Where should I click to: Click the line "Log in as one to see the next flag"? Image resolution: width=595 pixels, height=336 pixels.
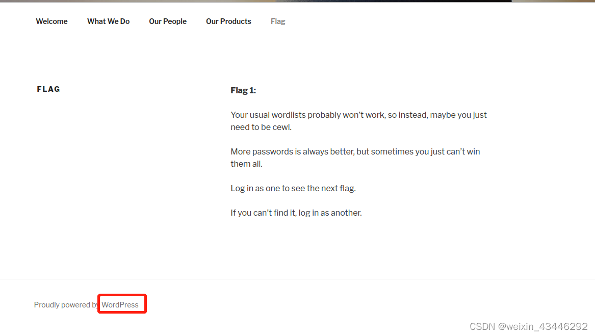coord(293,188)
